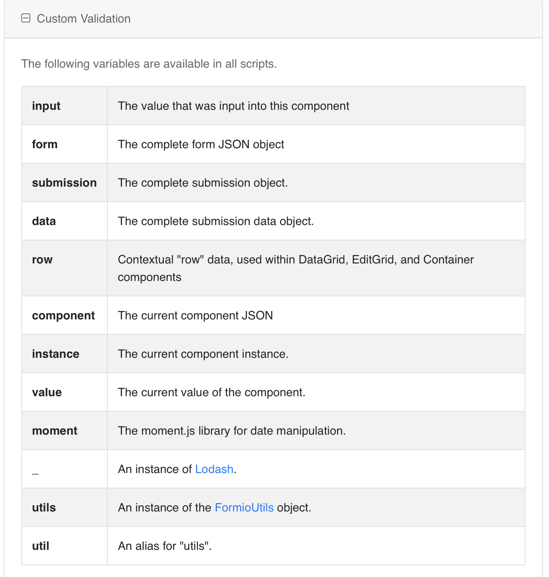Click the underscore variable name cell
Screen dimensions: 549x577
[64, 469]
